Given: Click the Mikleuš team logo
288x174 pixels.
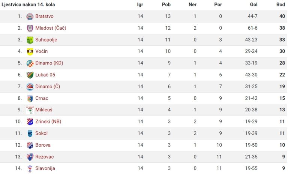Looking at the screenshot, I should 30,110.
